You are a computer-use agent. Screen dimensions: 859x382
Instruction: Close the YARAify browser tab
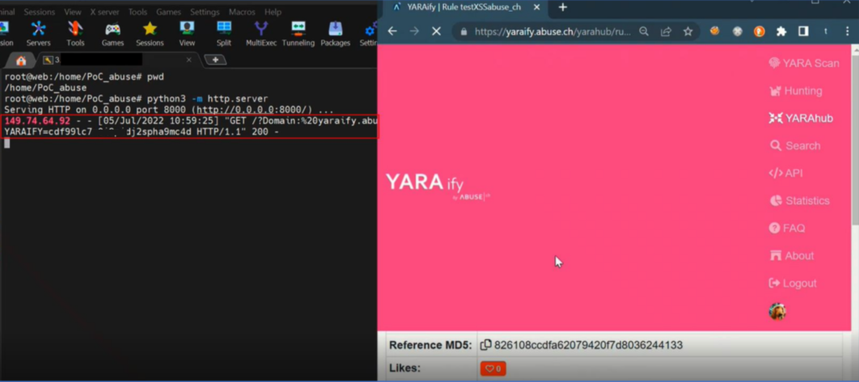536,7
